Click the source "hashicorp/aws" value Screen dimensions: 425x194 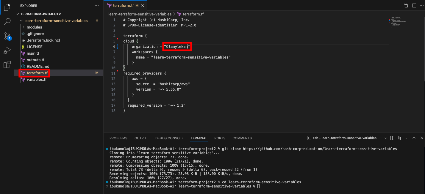point(174,84)
